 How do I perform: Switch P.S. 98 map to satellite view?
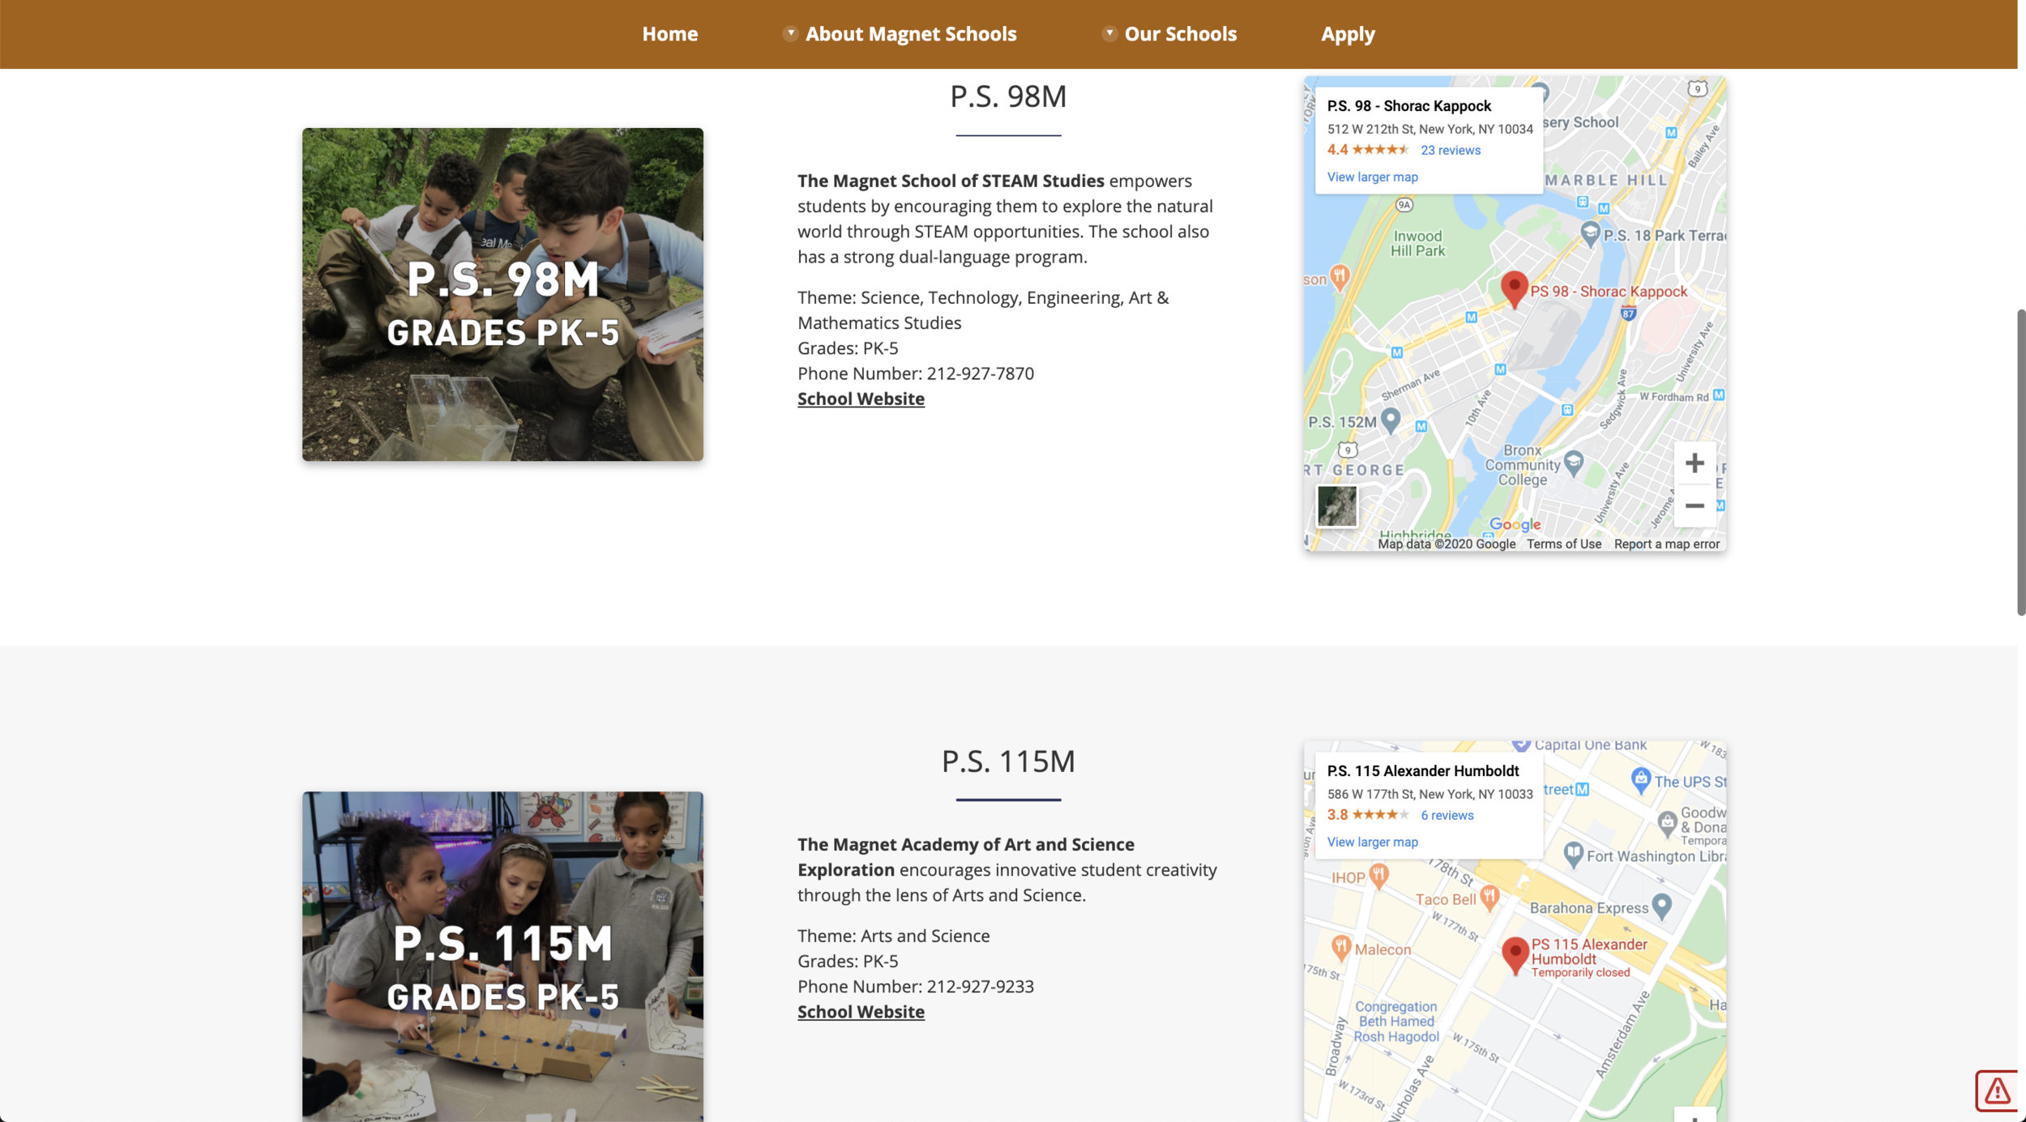click(x=1336, y=506)
